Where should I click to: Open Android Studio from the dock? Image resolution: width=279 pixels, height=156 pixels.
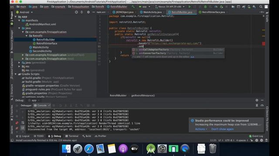click(151, 149)
